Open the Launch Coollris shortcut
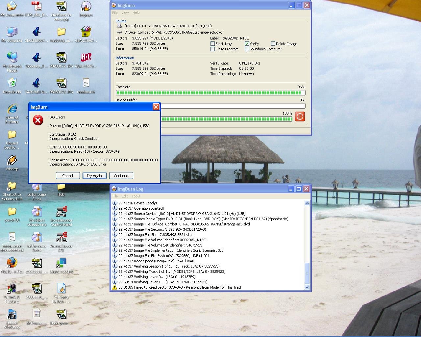Viewport: 421px width, 337px height. [61, 266]
